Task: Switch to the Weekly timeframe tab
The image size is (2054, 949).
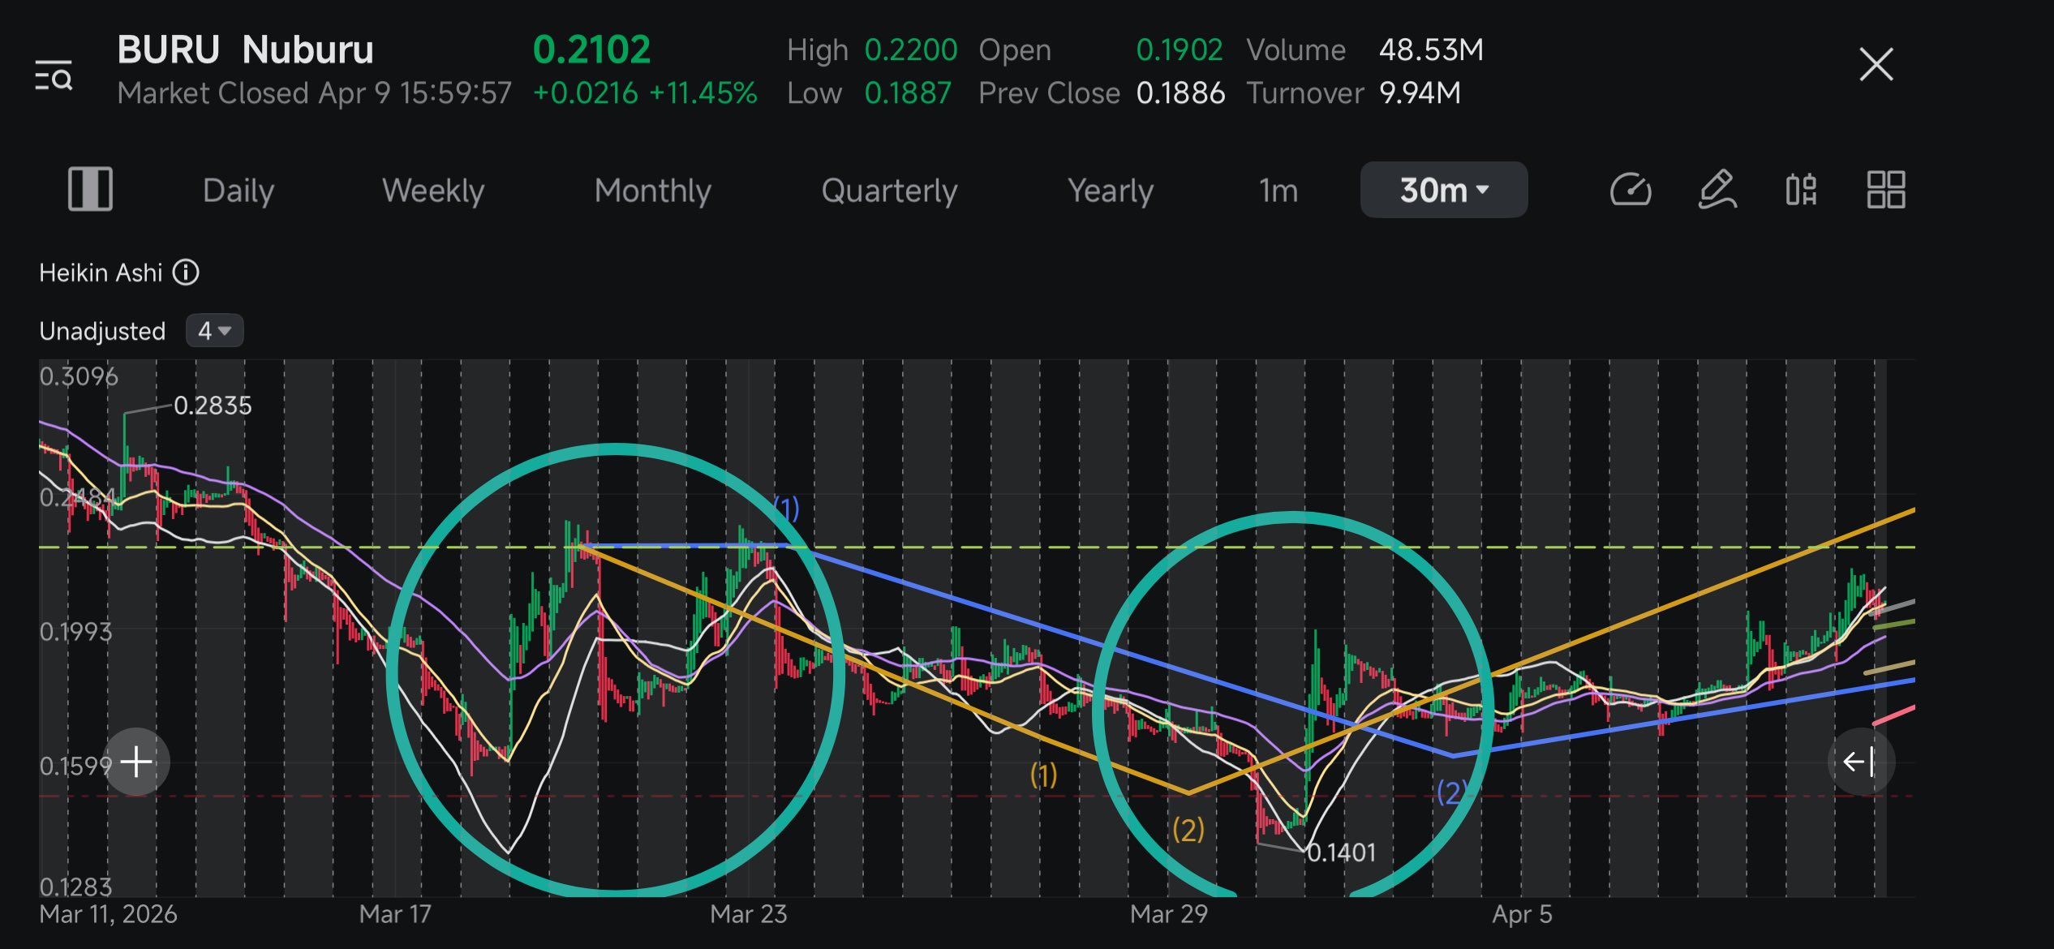Action: (433, 191)
